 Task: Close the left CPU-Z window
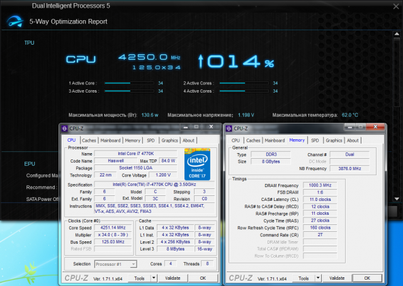pyautogui.click(x=212, y=127)
